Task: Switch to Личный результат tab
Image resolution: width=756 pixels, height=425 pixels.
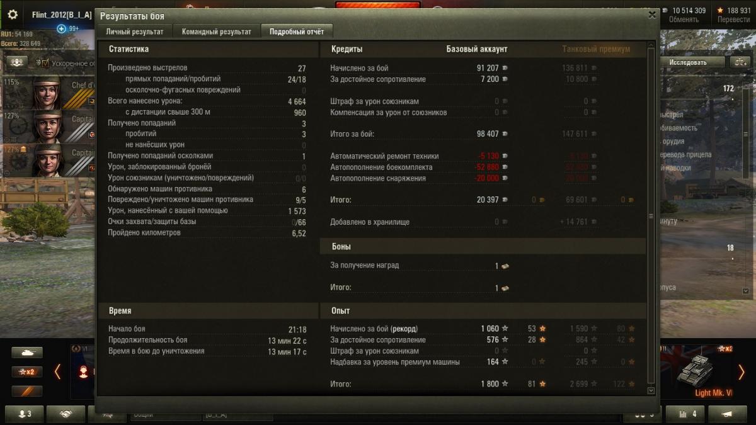Action: (135, 31)
